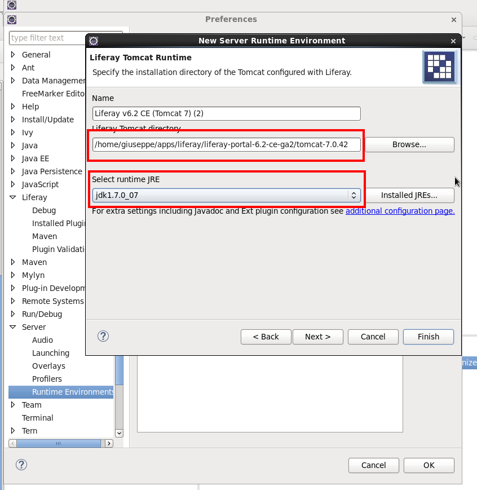Open Installed JREs... button
477x490 pixels.
409,195
